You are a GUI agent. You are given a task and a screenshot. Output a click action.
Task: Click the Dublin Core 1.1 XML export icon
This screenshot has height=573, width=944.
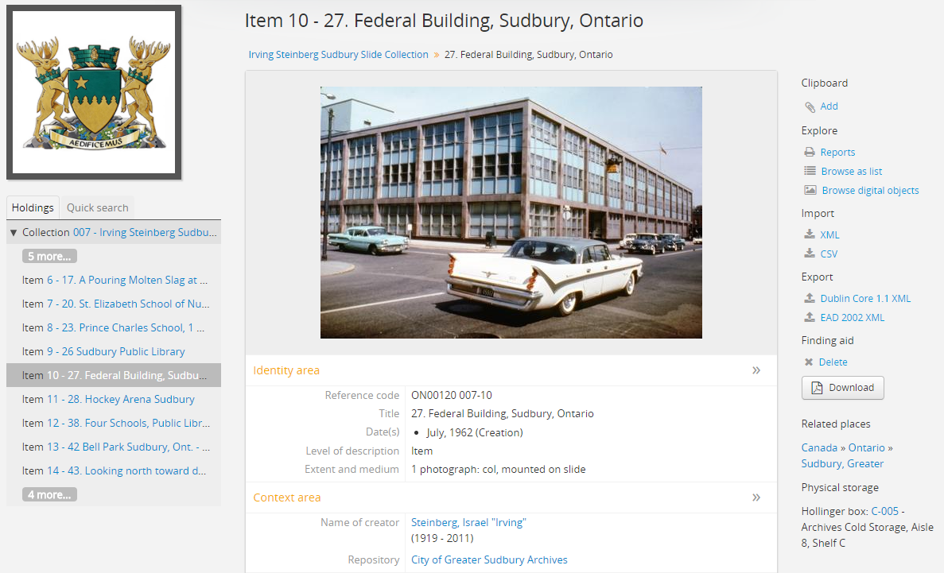[x=810, y=299]
